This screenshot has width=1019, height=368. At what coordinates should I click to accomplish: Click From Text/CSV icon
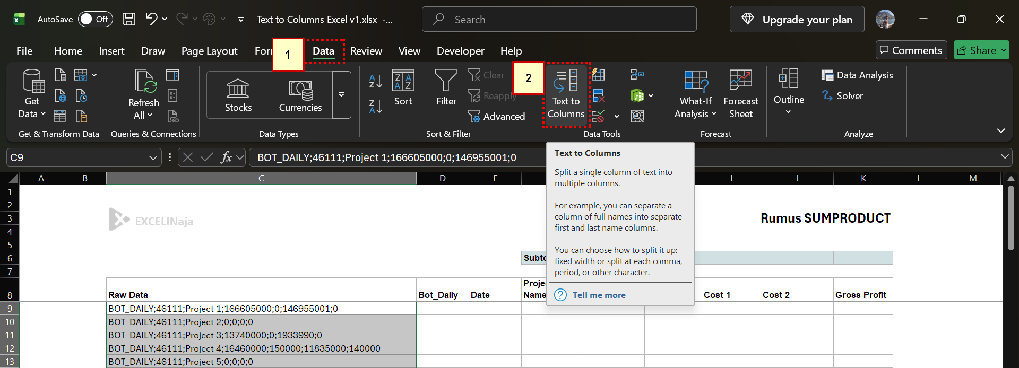click(x=61, y=75)
